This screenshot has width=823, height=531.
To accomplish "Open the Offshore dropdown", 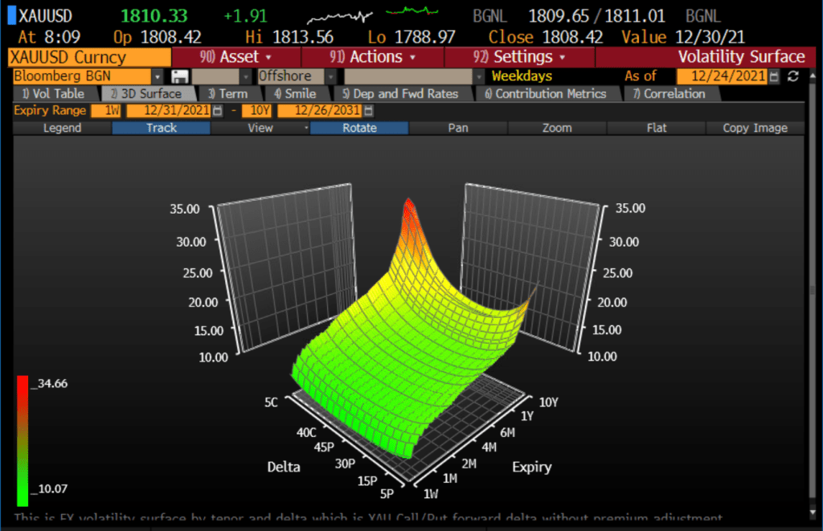I will click(x=330, y=76).
